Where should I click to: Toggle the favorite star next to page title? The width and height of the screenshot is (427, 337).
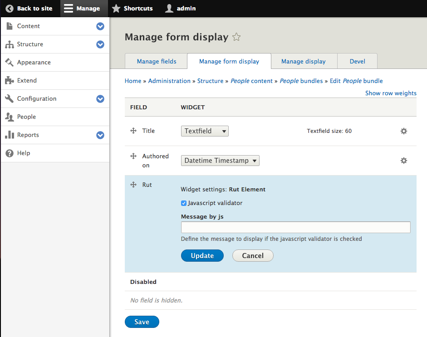pyautogui.click(x=236, y=37)
